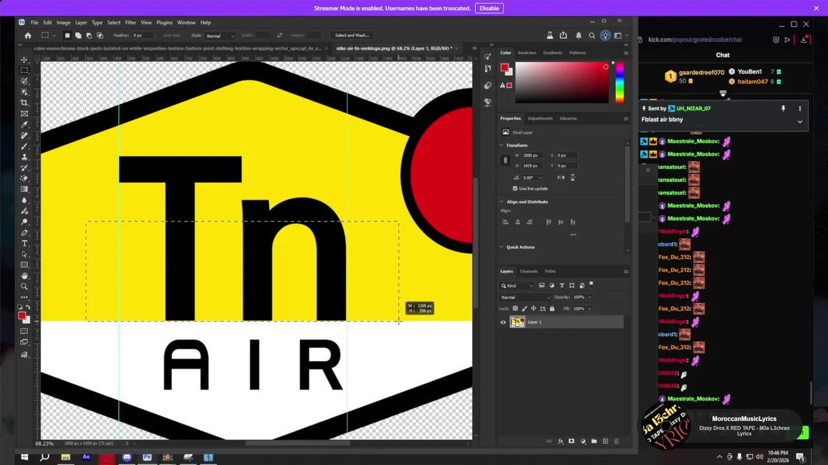This screenshot has width=828, height=465.
Task: Click Align top edges icon
Action: click(549, 222)
